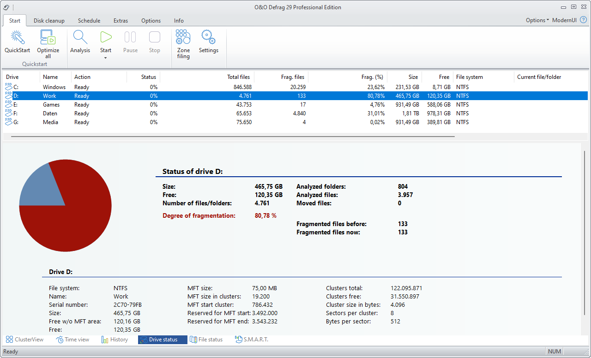Screen dimensions: 591x358
Task: Select drive E: Games row
Action: click(x=295, y=105)
